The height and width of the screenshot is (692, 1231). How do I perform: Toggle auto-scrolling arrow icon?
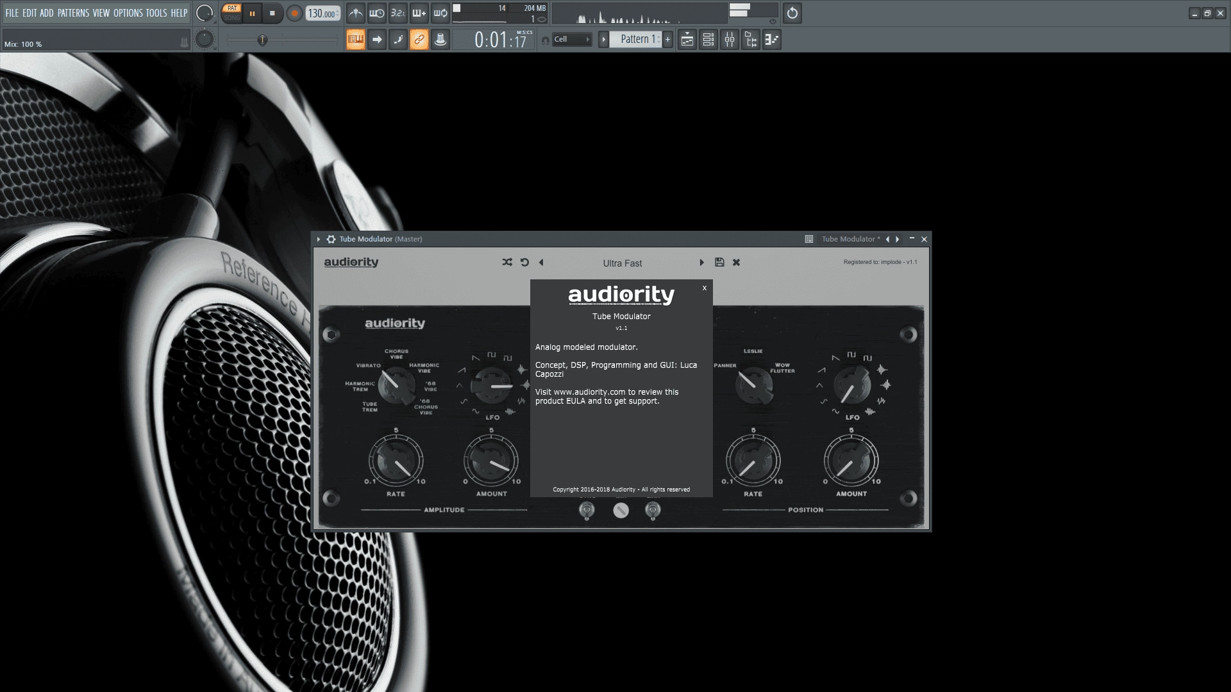click(x=377, y=40)
